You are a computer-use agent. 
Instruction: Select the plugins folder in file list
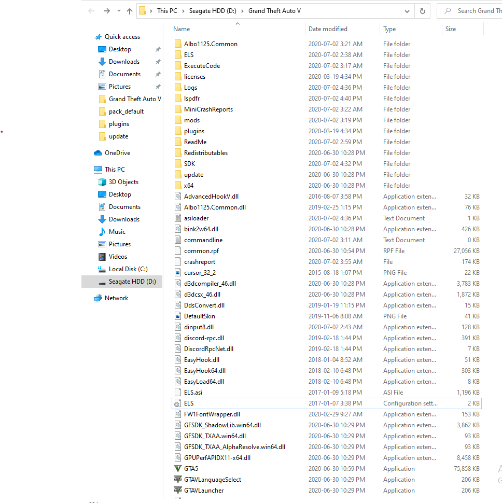pos(194,131)
